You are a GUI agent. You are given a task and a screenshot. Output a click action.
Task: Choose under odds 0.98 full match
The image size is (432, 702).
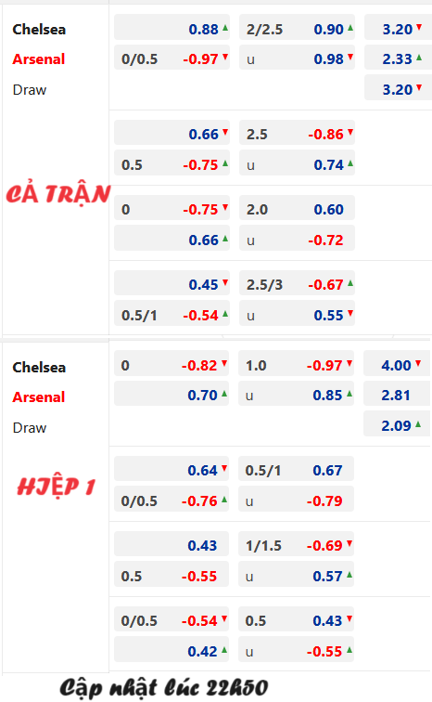coord(297,58)
